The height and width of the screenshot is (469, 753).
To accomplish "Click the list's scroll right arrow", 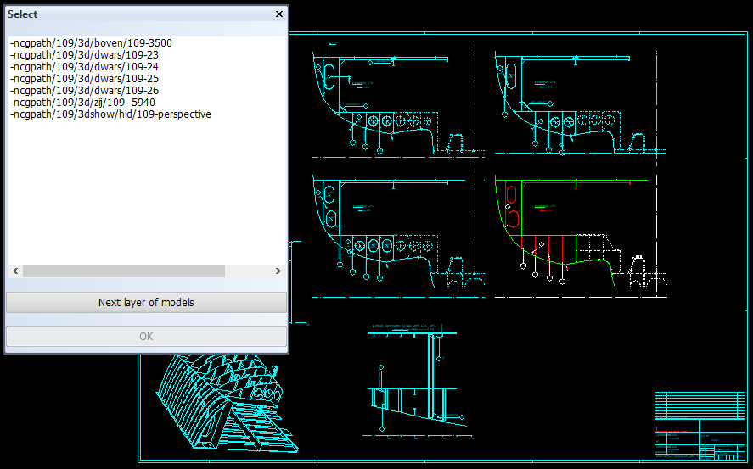I will click(278, 271).
